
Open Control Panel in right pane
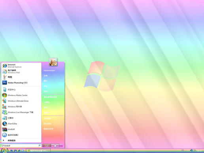[53, 118]
